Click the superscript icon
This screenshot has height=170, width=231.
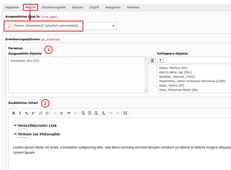(33, 113)
